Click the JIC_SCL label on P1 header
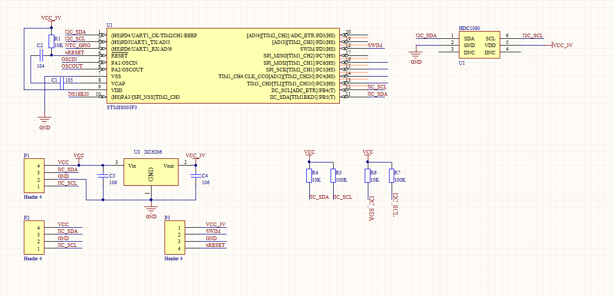Viewport: 613px width, 296px height. 67,183
